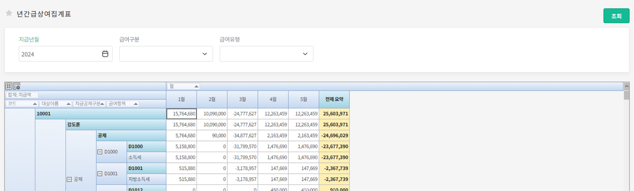Open the pivot field settings gear icon
The height and width of the screenshot is (191, 634).
17,86
